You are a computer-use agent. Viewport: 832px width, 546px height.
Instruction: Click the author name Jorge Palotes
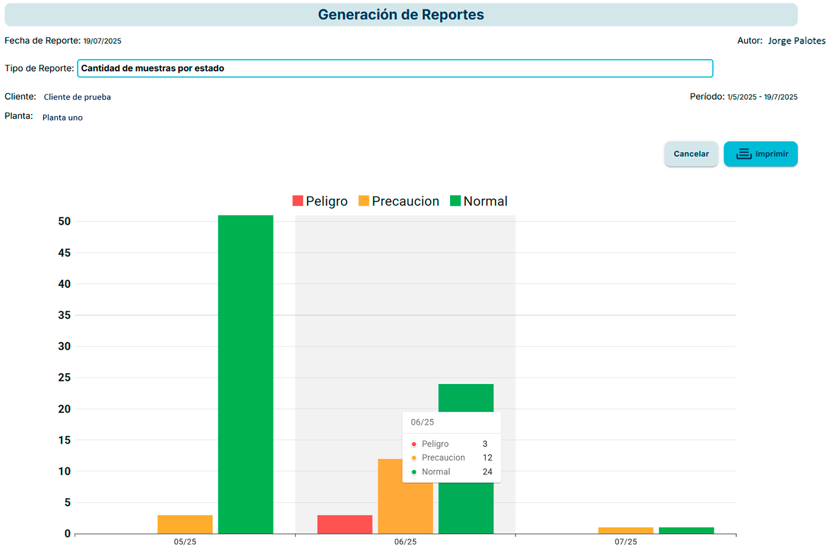coord(796,41)
